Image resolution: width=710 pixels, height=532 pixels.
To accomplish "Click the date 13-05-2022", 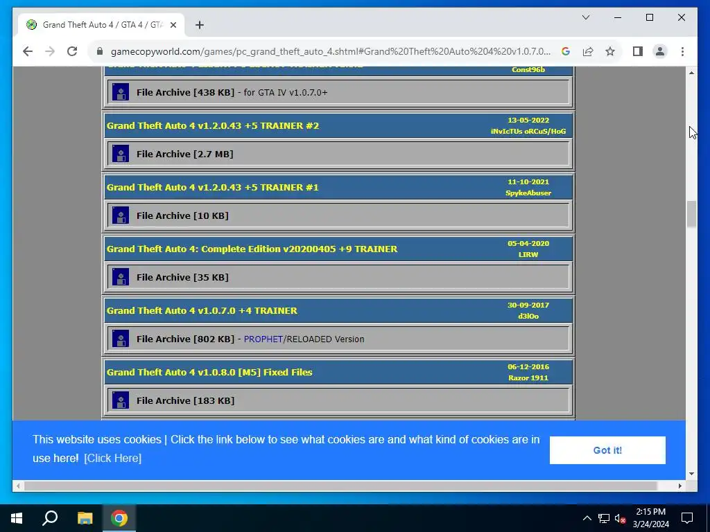I will (528, 121).
